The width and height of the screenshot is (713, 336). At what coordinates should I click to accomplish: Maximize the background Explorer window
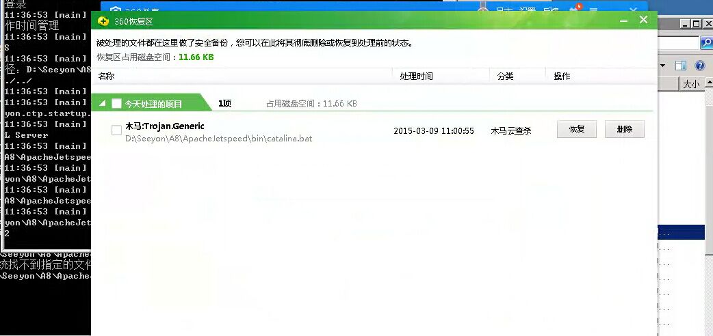[696, 24]
